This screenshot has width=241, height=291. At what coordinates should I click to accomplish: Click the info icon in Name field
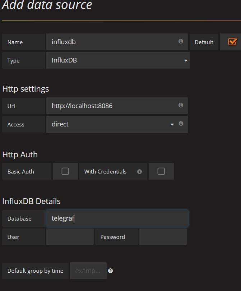181,41
